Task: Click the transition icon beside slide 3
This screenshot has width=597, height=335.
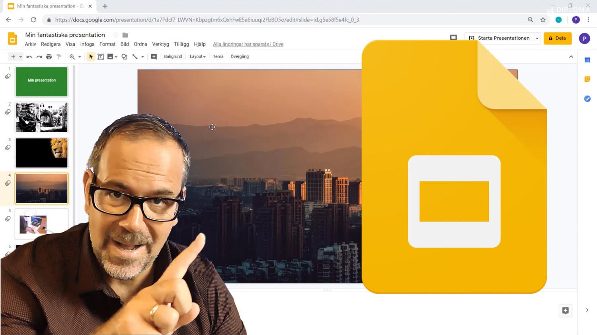Action: [8, 148]
